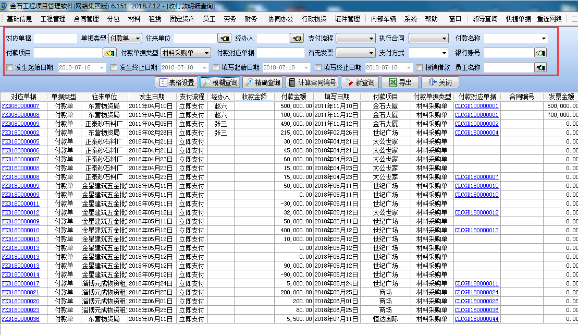Open the 工程管理 menu
578x335 pixels.
click(53, 19)
